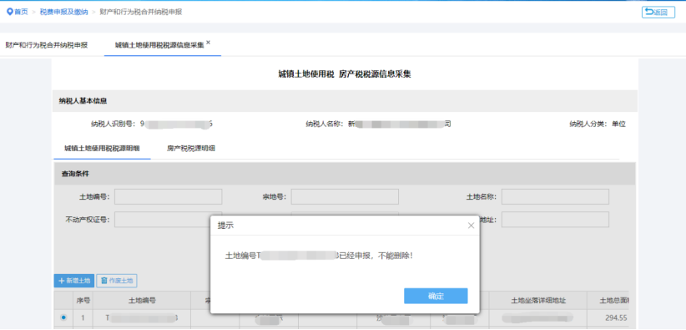
Task: Click the 序号 column header
Action: coord(83,301)
